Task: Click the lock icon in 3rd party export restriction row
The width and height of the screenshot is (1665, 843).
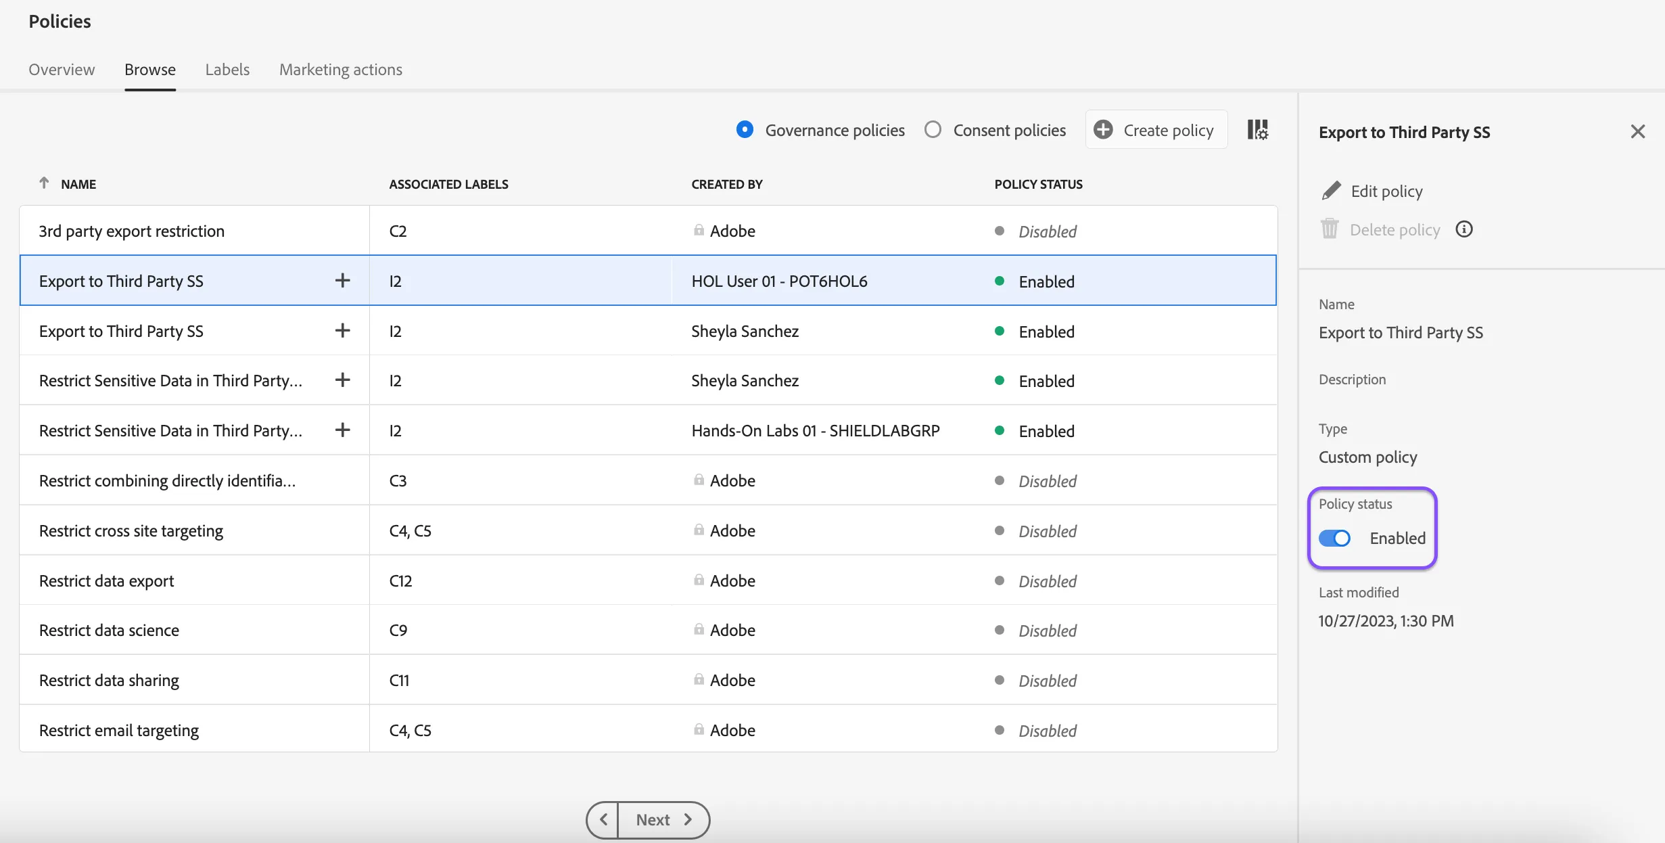Action: tap(699, 230)
